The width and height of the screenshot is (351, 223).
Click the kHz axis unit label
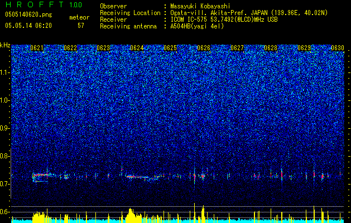5,45
